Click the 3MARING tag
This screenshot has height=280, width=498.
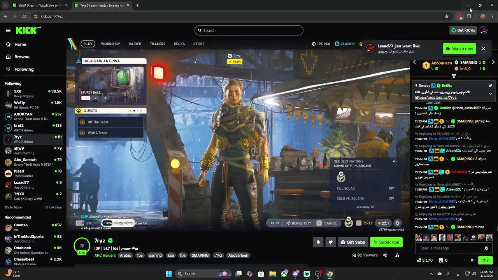[200, 255]
